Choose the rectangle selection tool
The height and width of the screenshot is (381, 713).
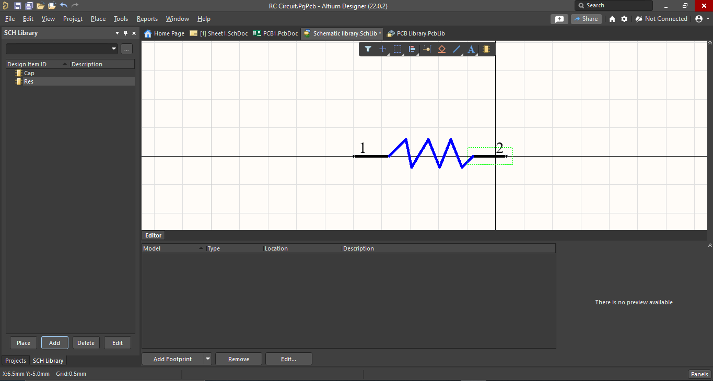click(x=398, y=49)
